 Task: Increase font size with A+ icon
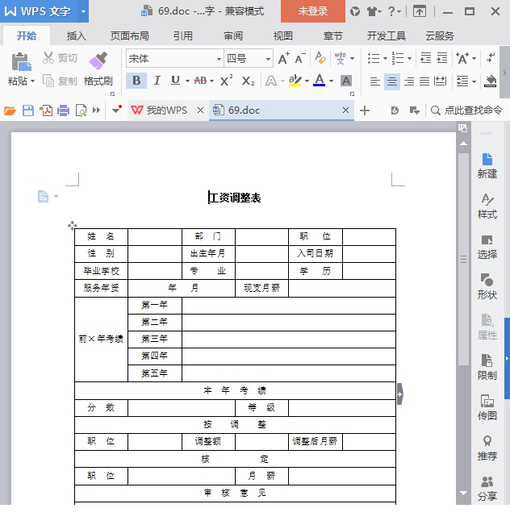pyautogui.click(x=283, y=59)
